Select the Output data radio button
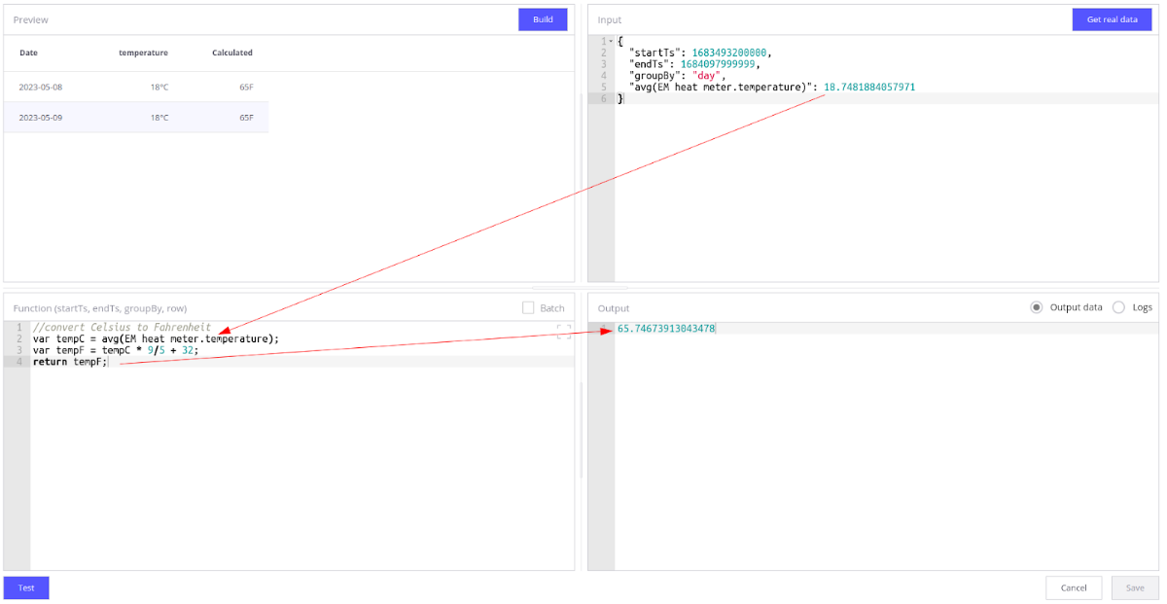Viewport: 1167px width, 604px height. [x=1037, y=307]
